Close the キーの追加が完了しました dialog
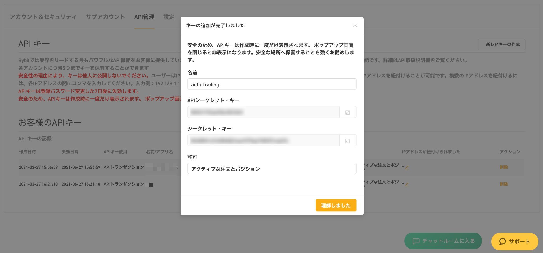This screenshot has height=253, width=543. click(x=355, y=25)
